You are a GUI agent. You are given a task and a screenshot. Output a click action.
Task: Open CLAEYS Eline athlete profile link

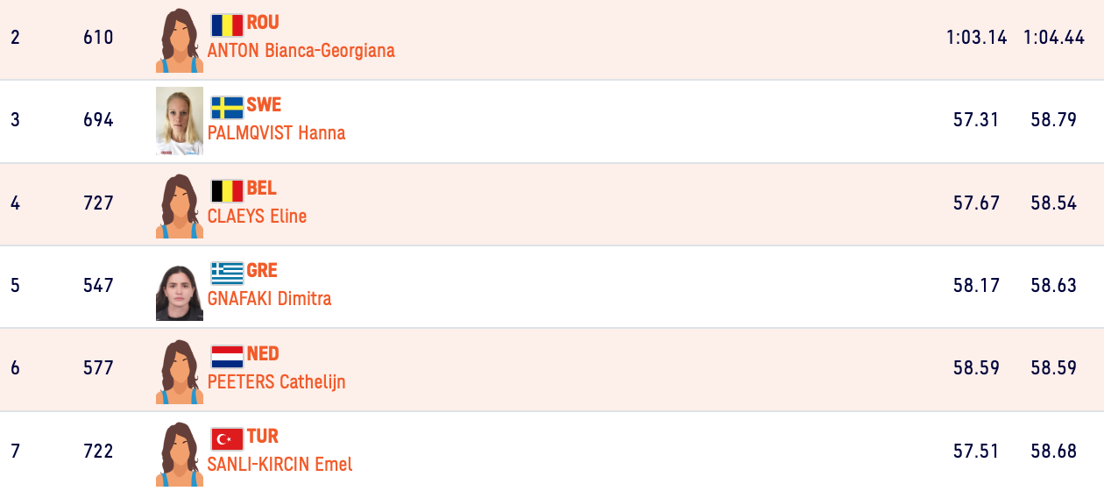point(257,216)
